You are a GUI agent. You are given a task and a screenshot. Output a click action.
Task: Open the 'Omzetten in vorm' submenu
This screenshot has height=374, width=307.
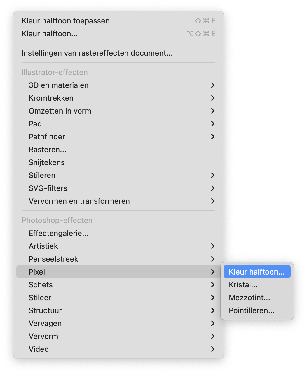pyautogui.click(x=60, y=111)
